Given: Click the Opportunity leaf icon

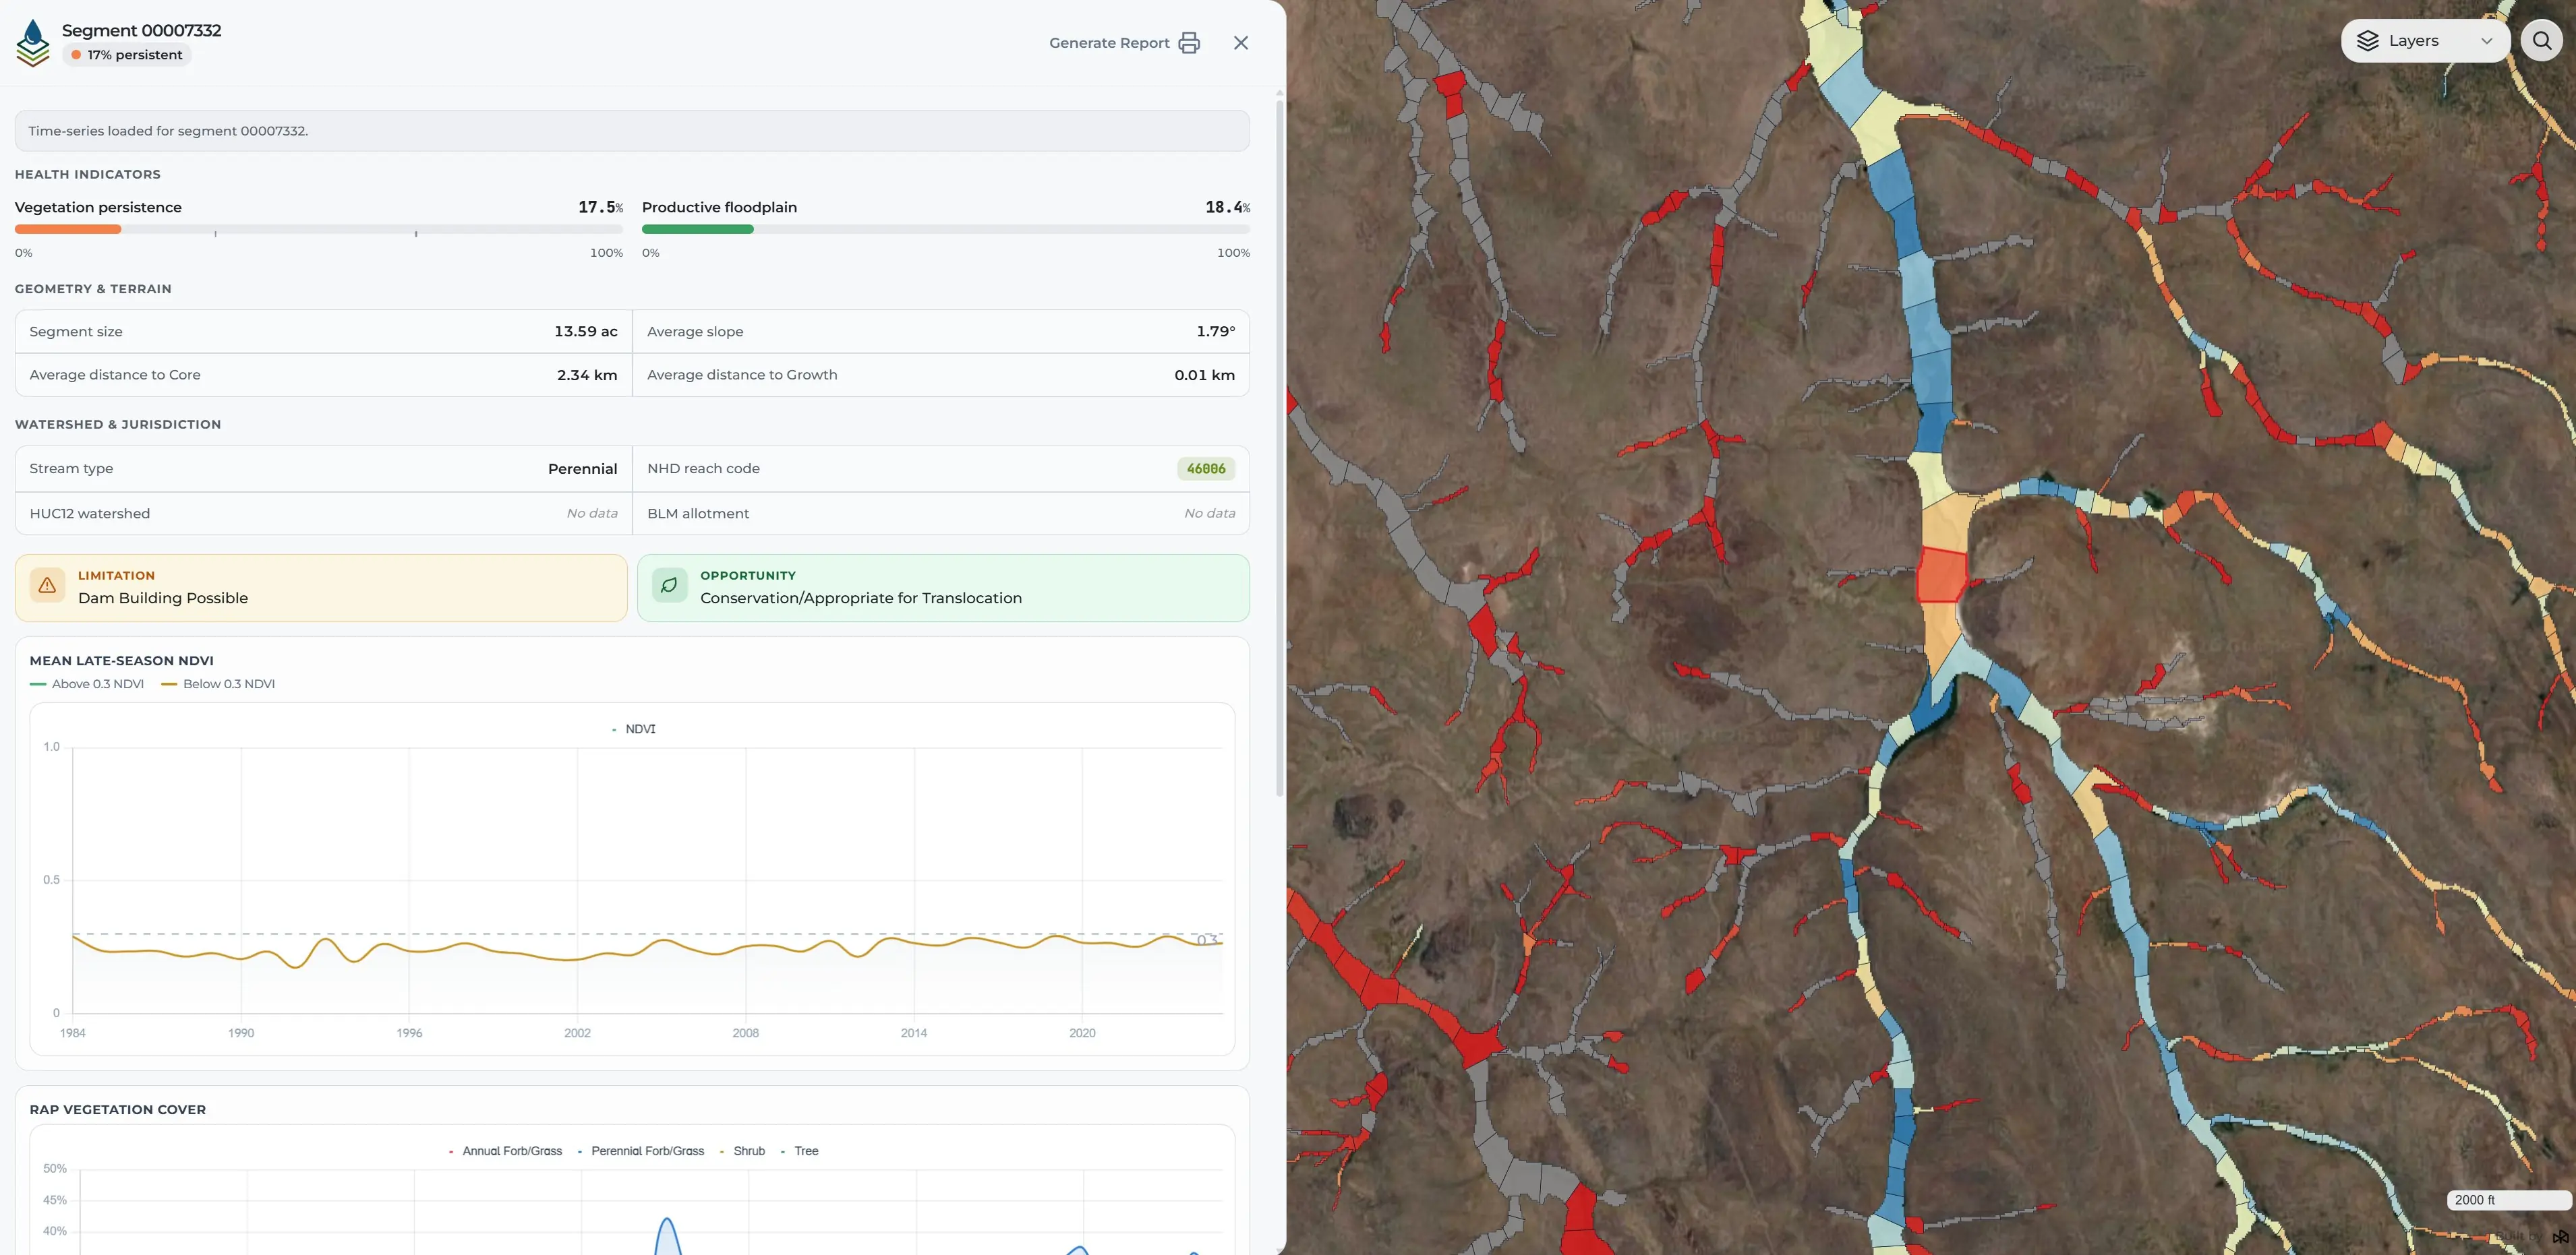Looking at the screenshot, I should pos(669,586).
